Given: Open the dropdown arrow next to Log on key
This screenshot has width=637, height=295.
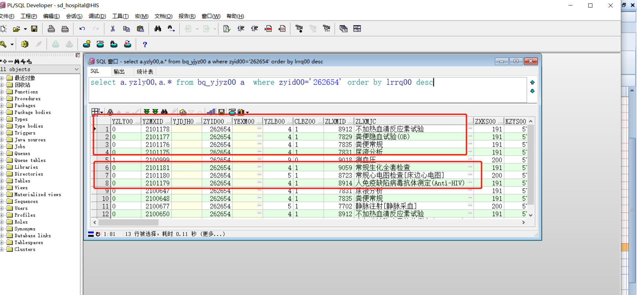Looking at the screenshot, I should pos(12,45).
